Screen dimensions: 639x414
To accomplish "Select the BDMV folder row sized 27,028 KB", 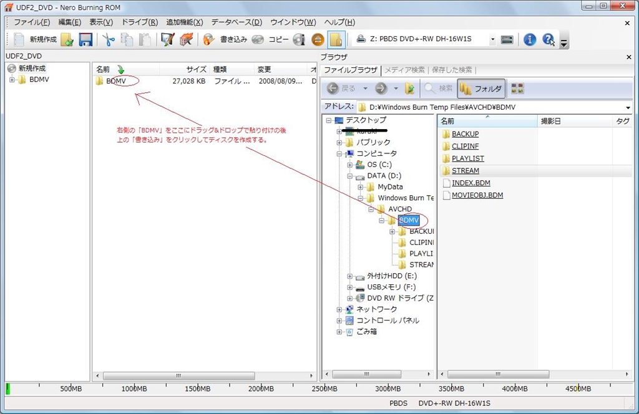I will click(x=205, y=81).
